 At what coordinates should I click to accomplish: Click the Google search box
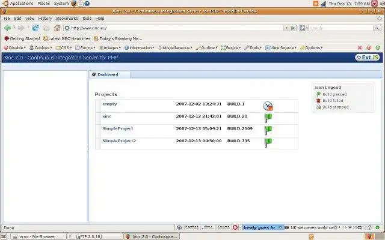[x=341, y=28]
